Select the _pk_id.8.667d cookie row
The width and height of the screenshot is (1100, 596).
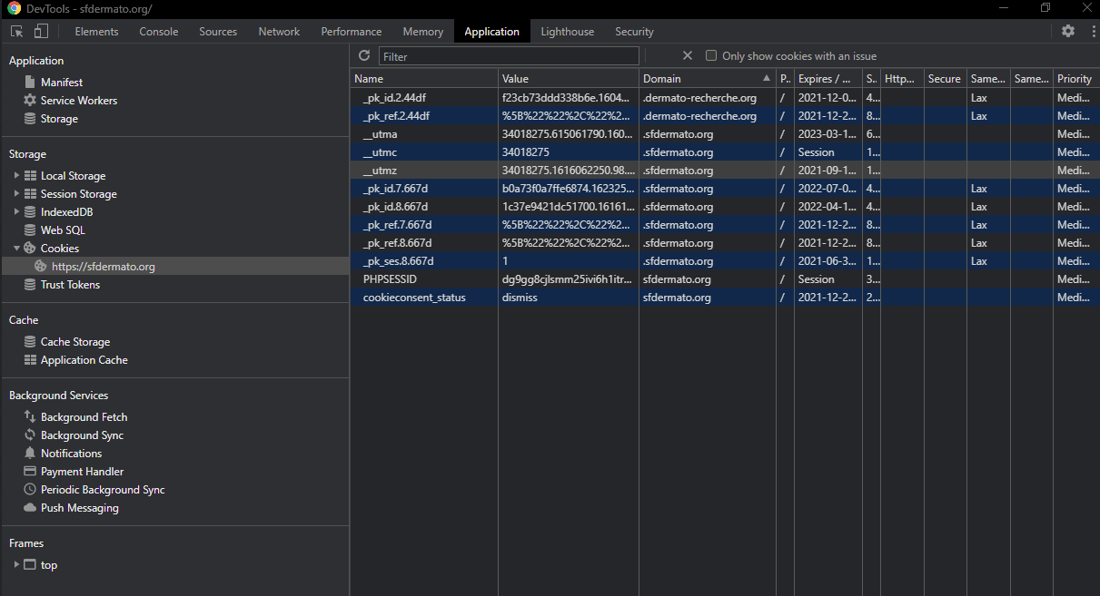(x=725, y=207)
